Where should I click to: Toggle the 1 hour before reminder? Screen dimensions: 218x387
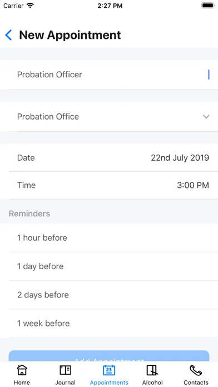[x=109, y=238]
